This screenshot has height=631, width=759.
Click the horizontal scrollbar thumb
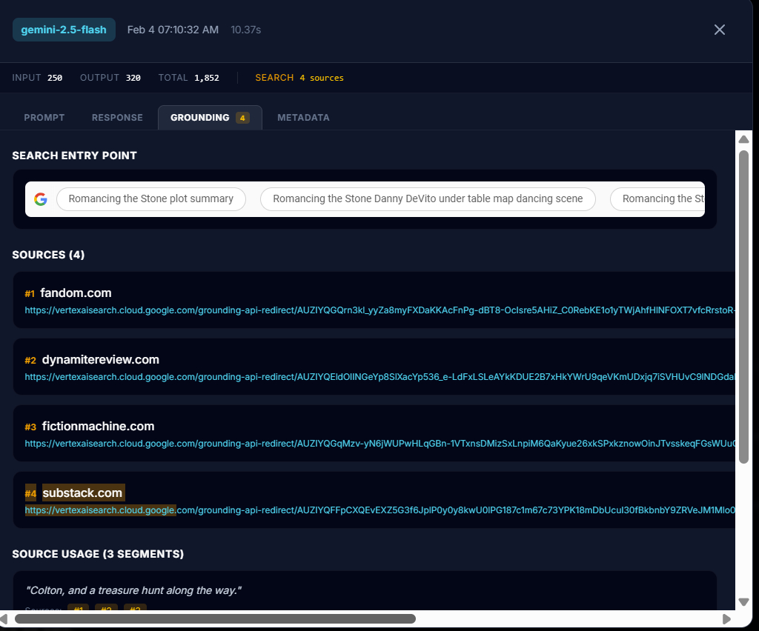(x=215, y=618)
